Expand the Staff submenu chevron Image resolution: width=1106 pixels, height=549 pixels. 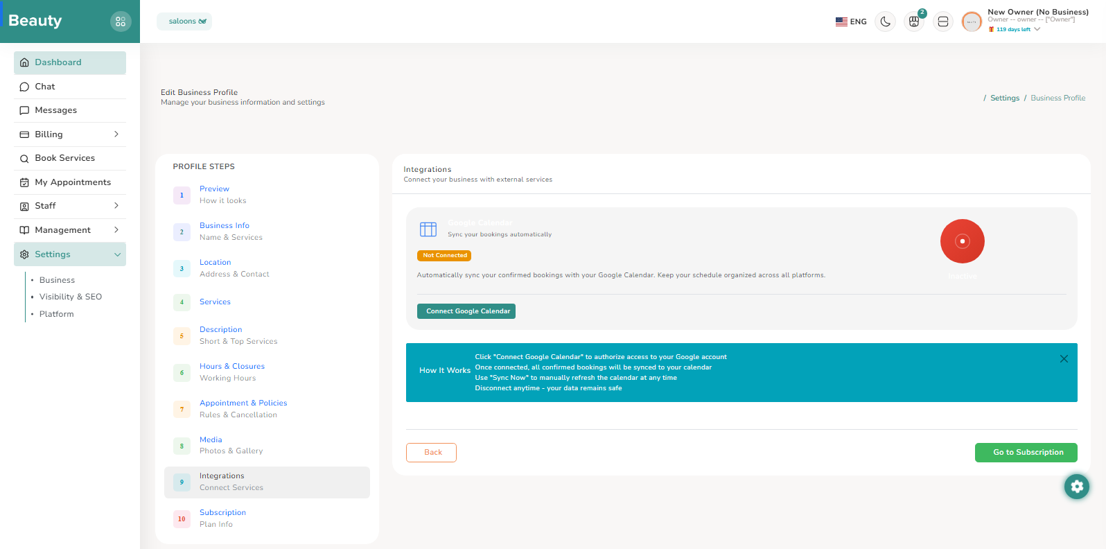tap(116, 206)
